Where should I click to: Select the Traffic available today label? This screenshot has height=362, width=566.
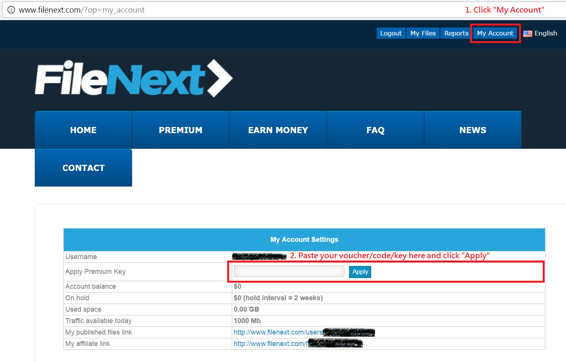coord(99,321)
